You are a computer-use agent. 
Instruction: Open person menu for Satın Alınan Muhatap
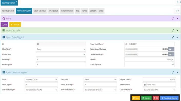click(x=171, y=49)
